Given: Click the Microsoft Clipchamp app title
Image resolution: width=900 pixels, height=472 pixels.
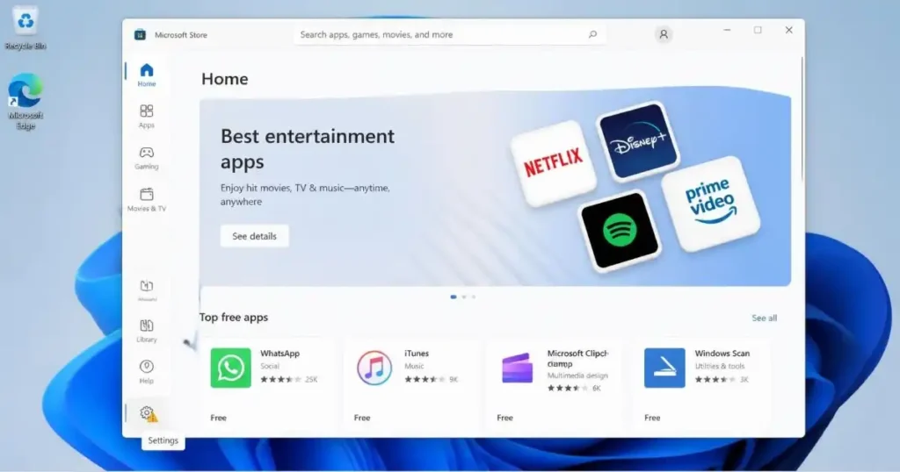Looking at the screenshot, I should (x=577, y=358).
